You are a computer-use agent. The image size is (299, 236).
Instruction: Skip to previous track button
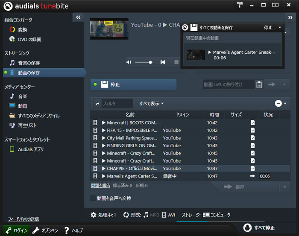coord(163,62)
